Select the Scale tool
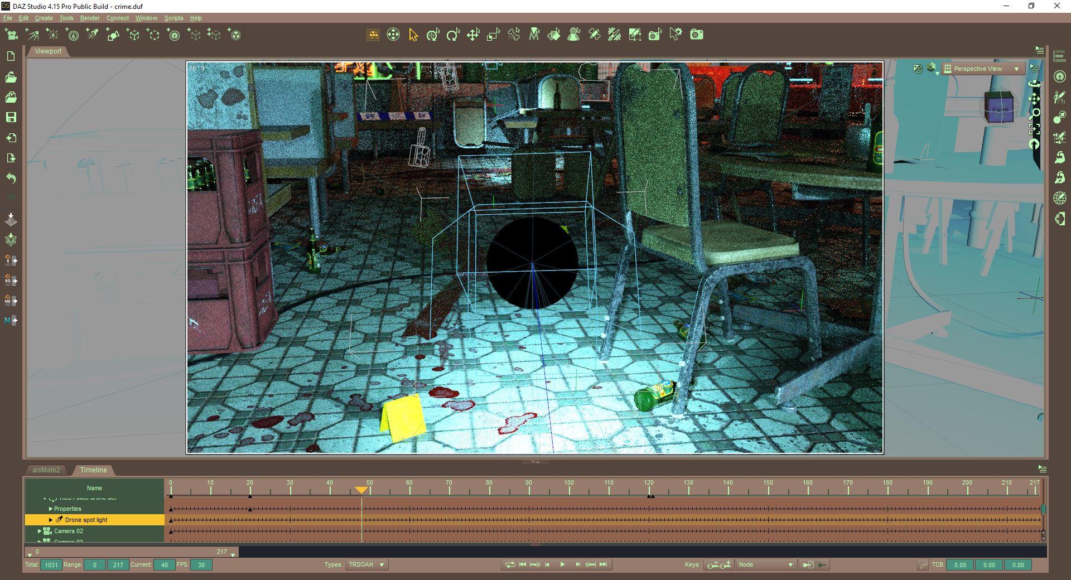The width and height of the screenshot is (1071, 580). (x=494, y=35)
